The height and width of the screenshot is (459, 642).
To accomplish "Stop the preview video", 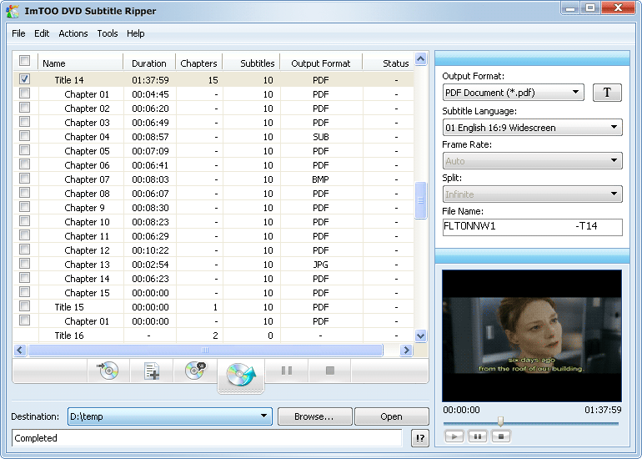I will point(501,436).
